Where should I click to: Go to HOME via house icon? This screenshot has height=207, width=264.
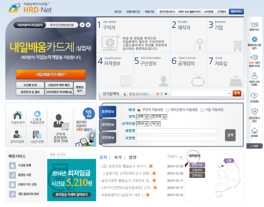[x=254, y=131]
